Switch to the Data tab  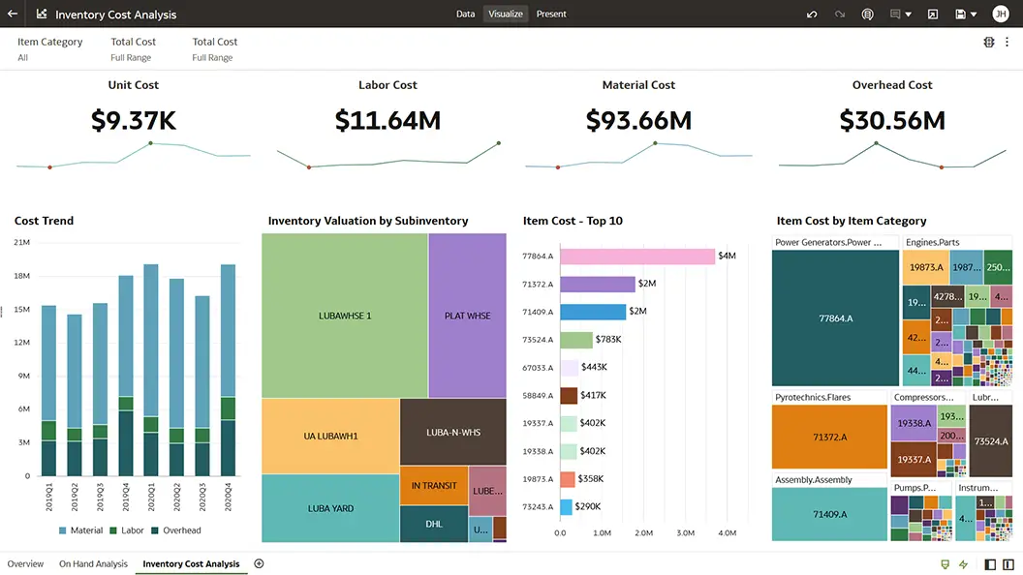click(x=465, y=14)
